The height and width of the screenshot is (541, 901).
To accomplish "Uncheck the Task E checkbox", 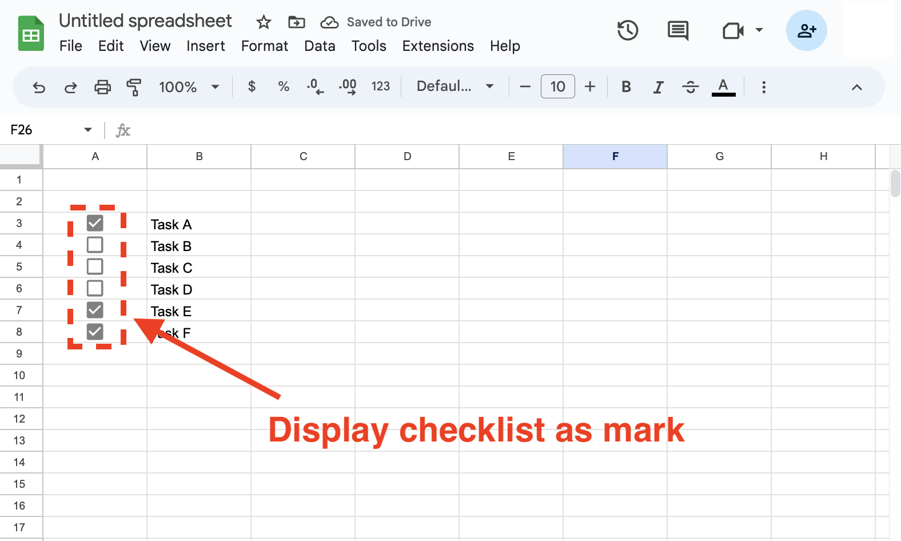I will 95,310.
